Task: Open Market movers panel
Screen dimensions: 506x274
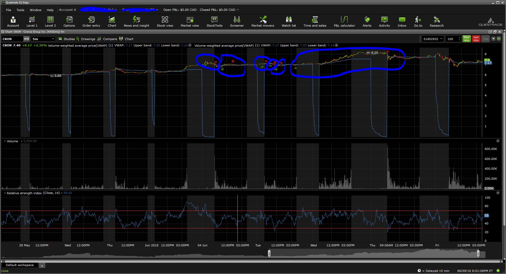Action: [x=262, y=22]
